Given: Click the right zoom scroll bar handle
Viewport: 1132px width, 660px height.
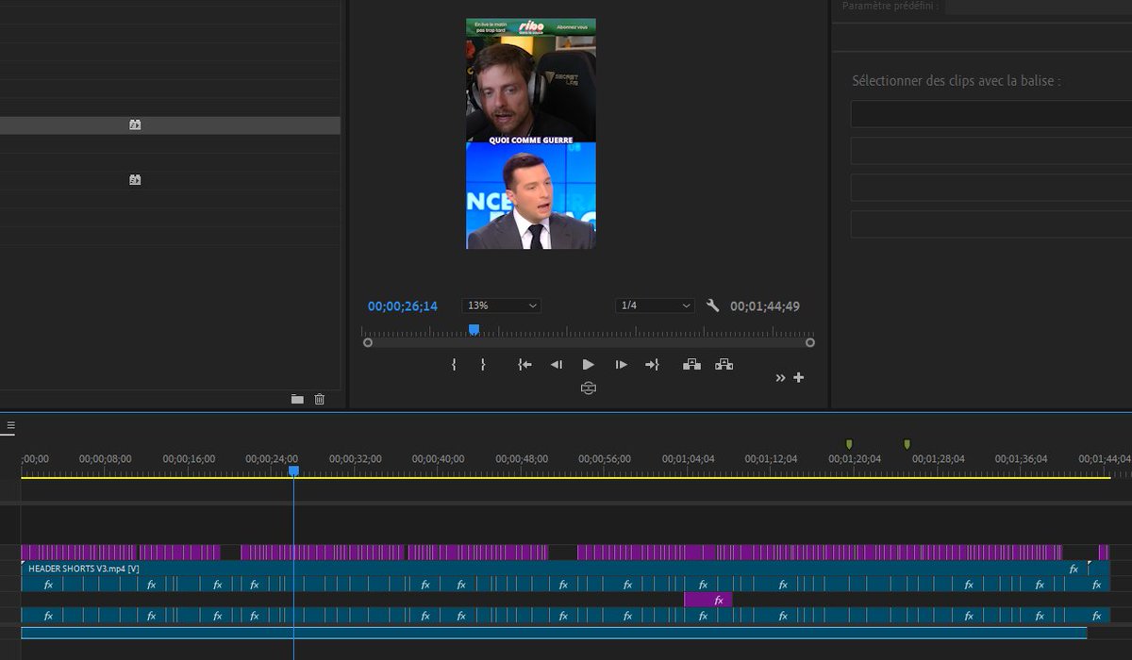Looking at the screenshot, I should tap(810, 342).
